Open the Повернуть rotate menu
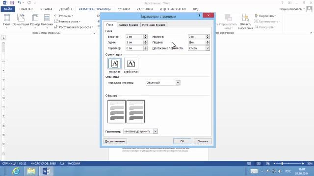The height and width of the screenshot is (176, 314). point(265,27)
